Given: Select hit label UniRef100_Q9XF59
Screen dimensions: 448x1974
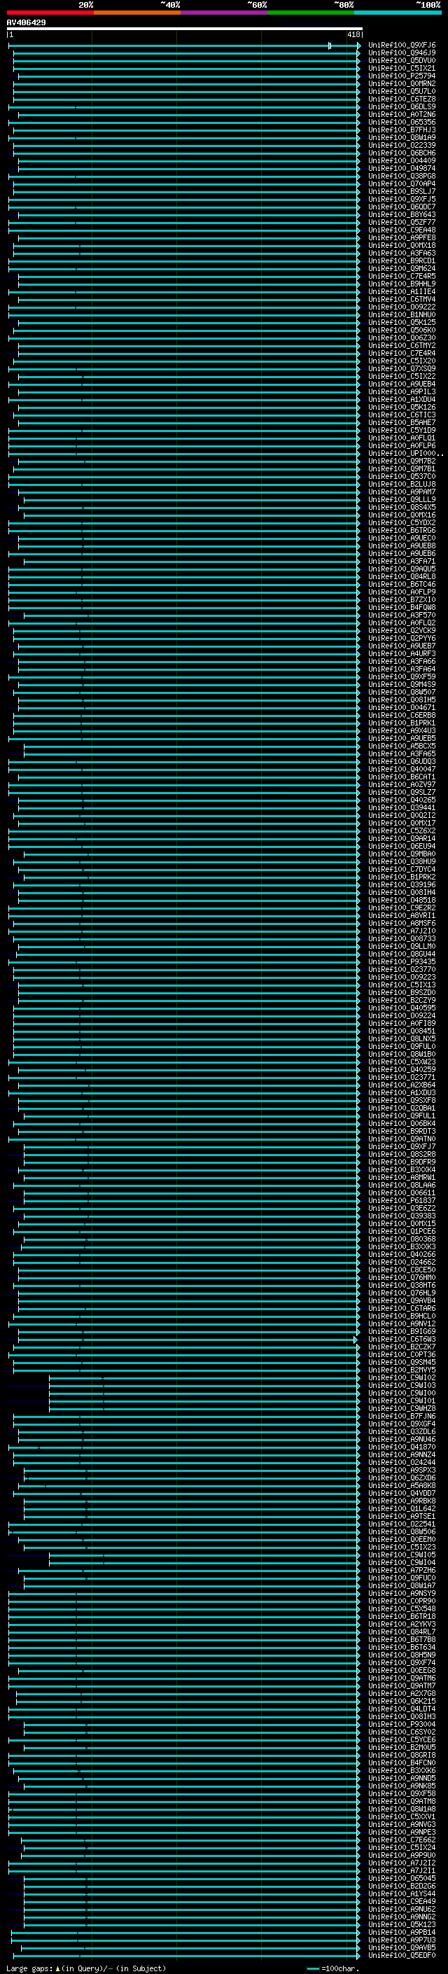Looking at the screenshot, I should pyautogui.click(x=402, y=676).
